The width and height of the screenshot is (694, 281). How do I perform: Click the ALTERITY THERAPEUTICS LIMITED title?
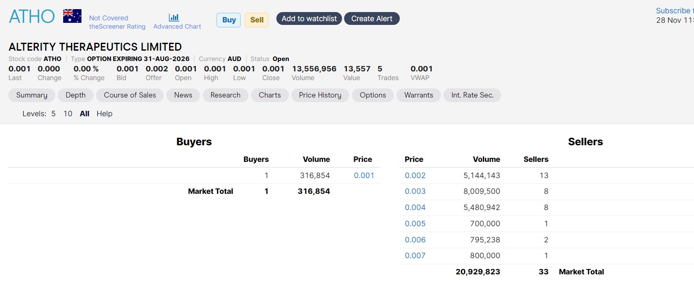[95, 47]
